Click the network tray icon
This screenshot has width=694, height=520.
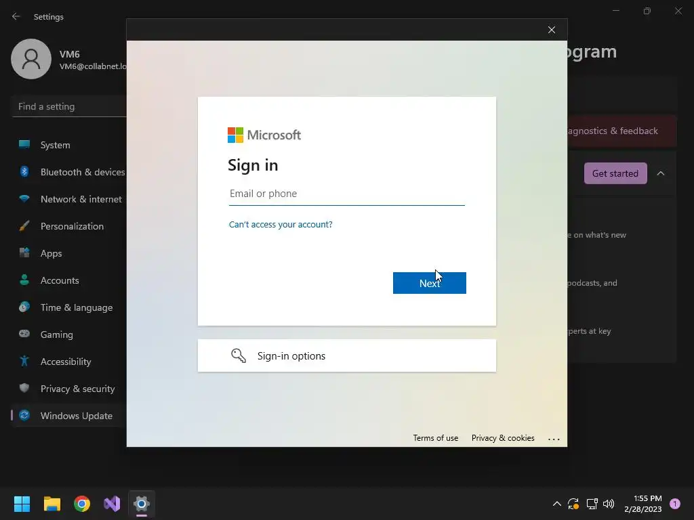pos(592,504)
